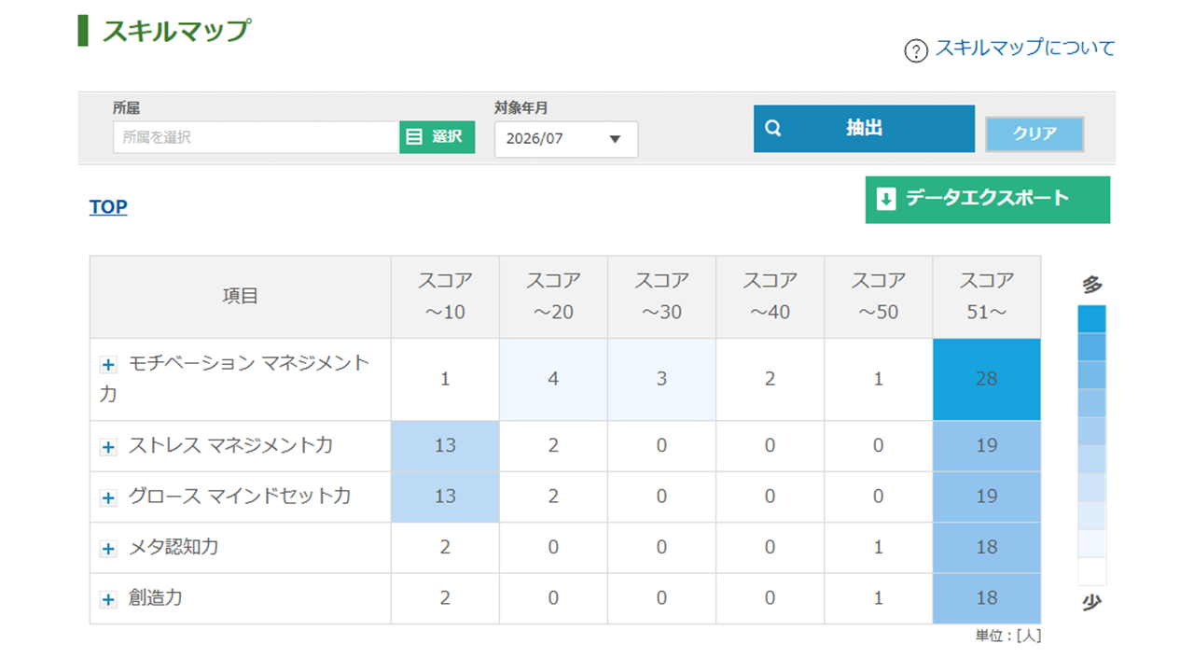
Task: Click the cell 4 in モチベーション row
Action: coord(553,379)
